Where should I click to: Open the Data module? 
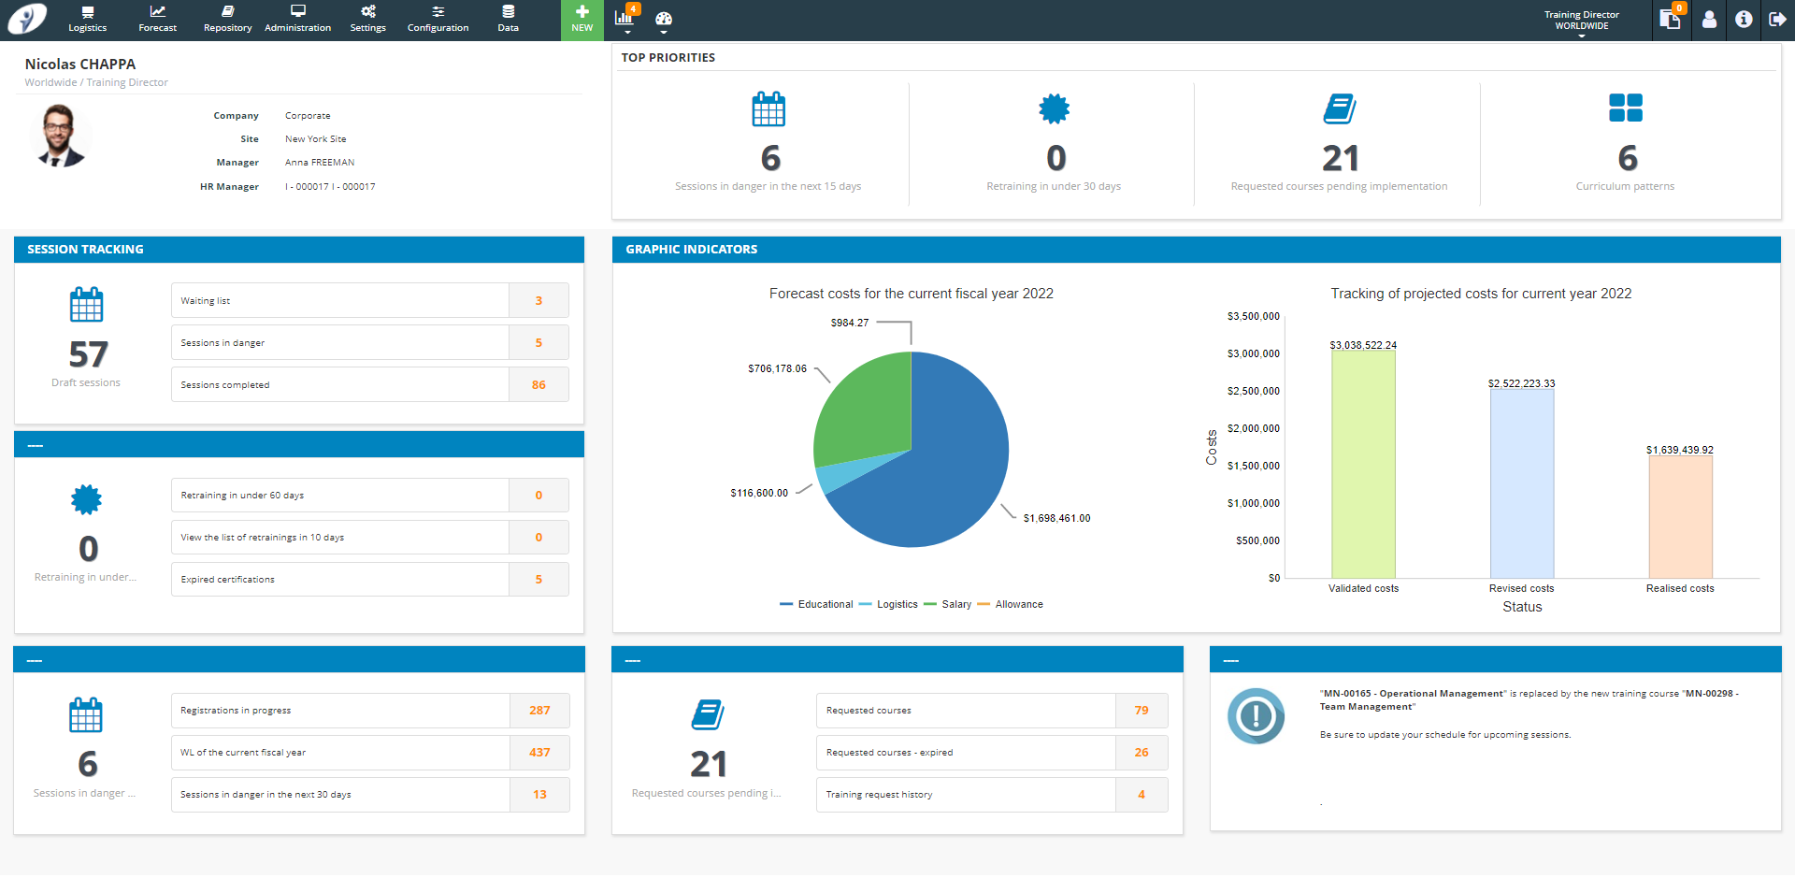(x=507, y=19)
